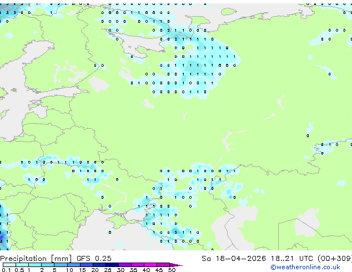
Task: Click the legend value '0.5' label
Action: [19, 270]
